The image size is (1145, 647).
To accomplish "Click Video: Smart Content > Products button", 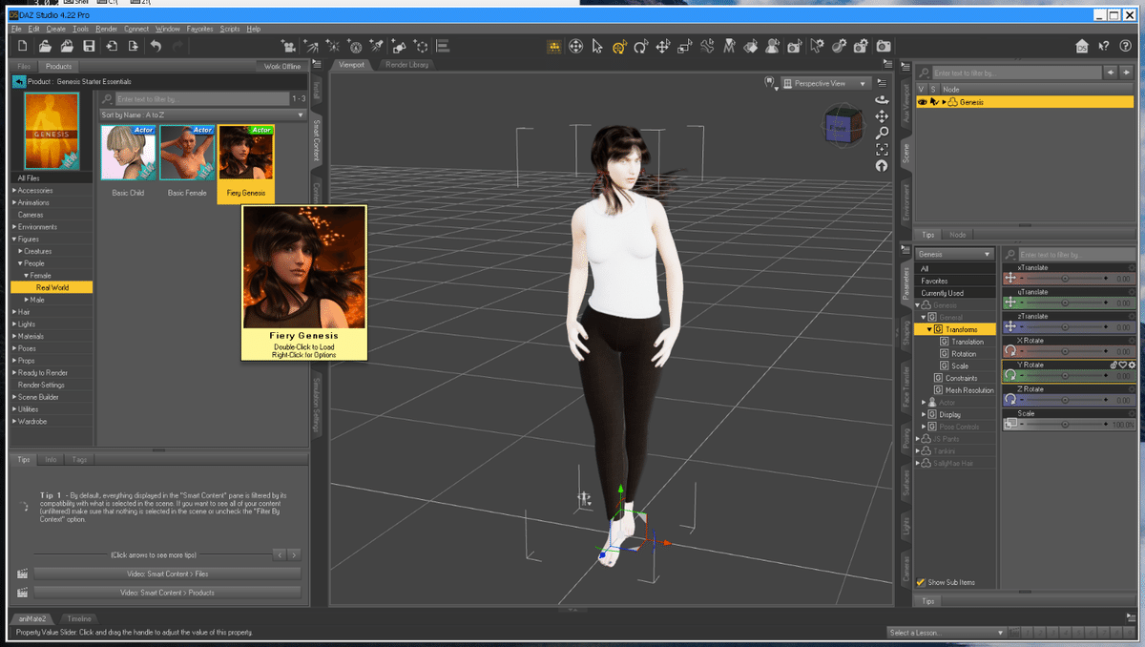I will [x=168, y=593].
